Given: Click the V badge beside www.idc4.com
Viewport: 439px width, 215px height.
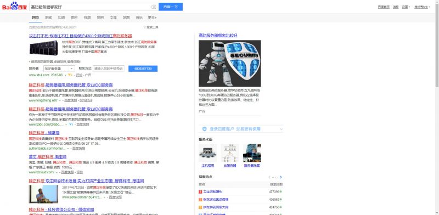Looking at the screenshot, I should pos(70,75).
